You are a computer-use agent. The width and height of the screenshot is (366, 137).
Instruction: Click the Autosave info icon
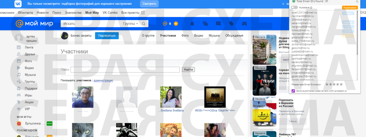pyautogui.click(x=311, y=8)
